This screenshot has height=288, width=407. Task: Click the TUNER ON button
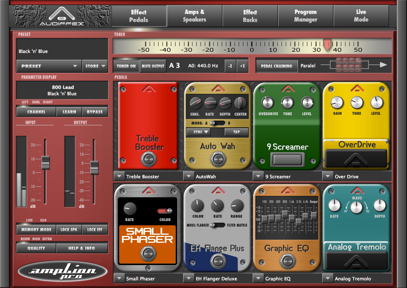tap(126, 66)
